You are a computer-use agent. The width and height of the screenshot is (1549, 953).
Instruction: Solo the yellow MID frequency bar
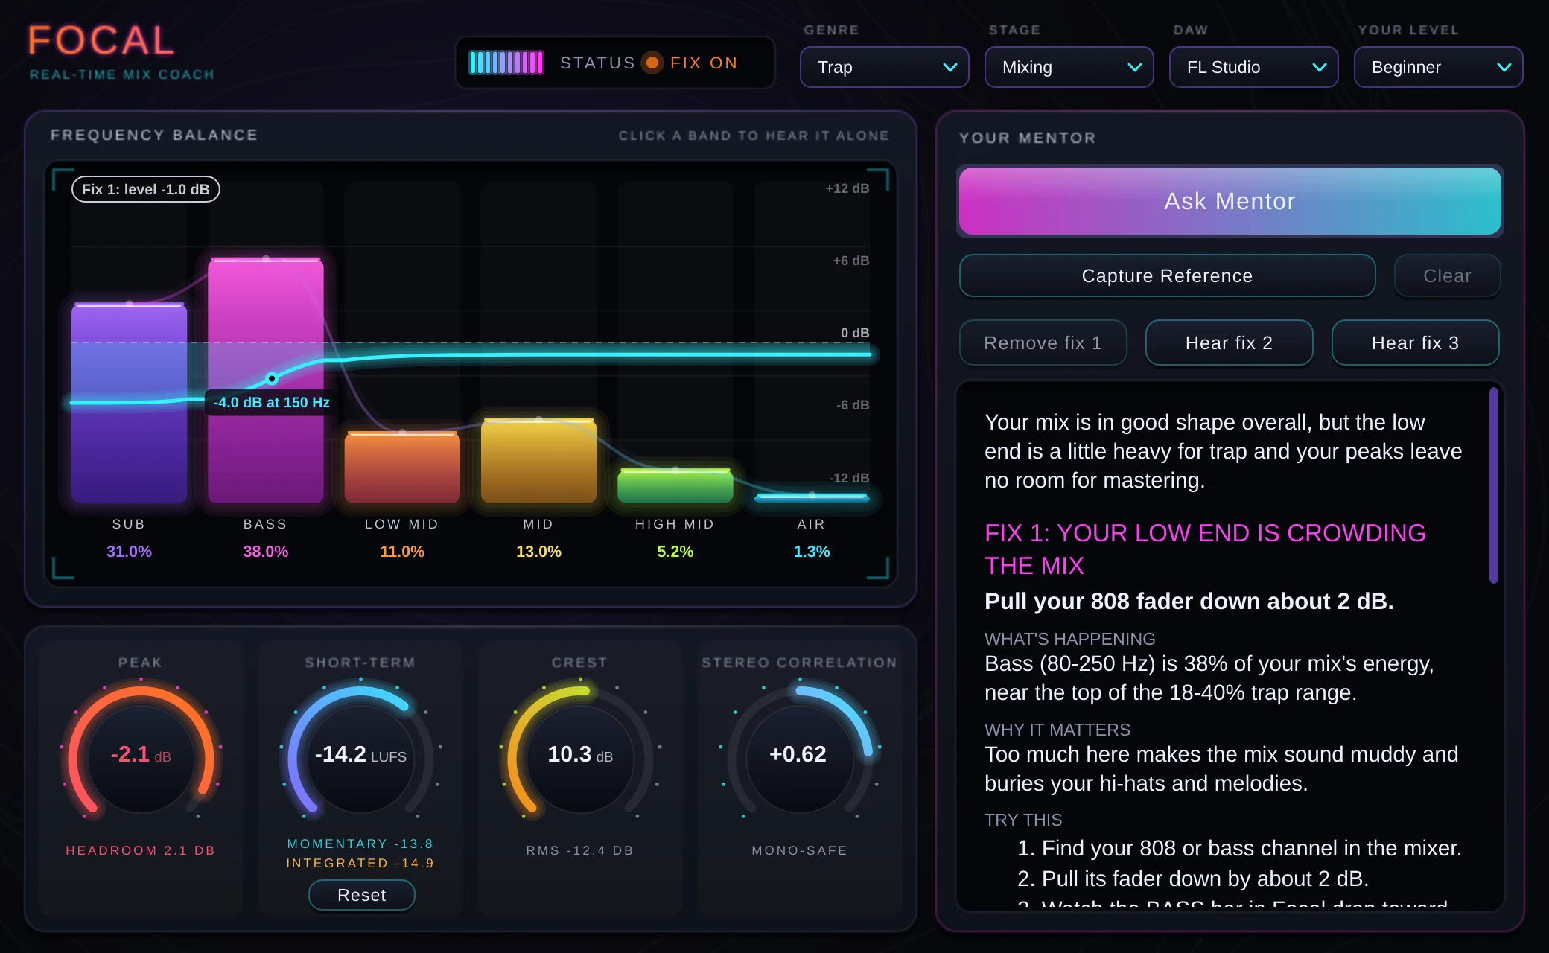(538, 462)
